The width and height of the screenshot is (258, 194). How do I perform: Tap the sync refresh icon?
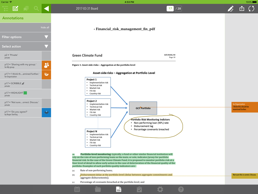point(251,9)
